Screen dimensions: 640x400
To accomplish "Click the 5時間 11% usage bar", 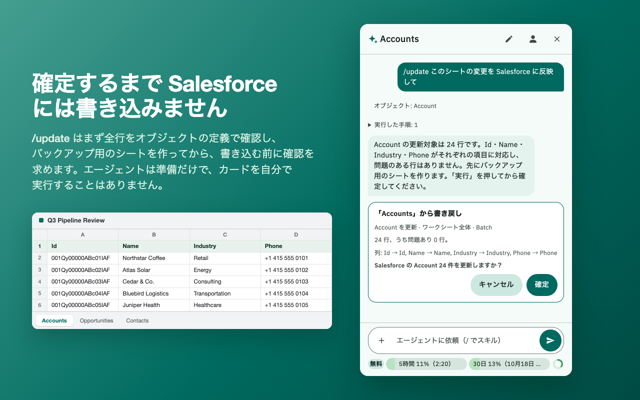I will tap(426, 364).
